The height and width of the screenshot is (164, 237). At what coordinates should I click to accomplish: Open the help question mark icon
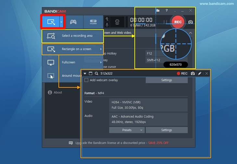pyautogui.click(x=167, y=10)
